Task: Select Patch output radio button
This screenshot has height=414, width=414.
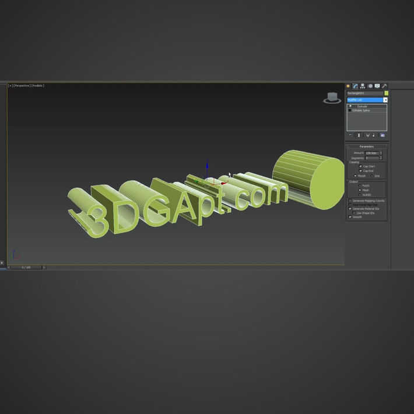Action: coord(360,185)
